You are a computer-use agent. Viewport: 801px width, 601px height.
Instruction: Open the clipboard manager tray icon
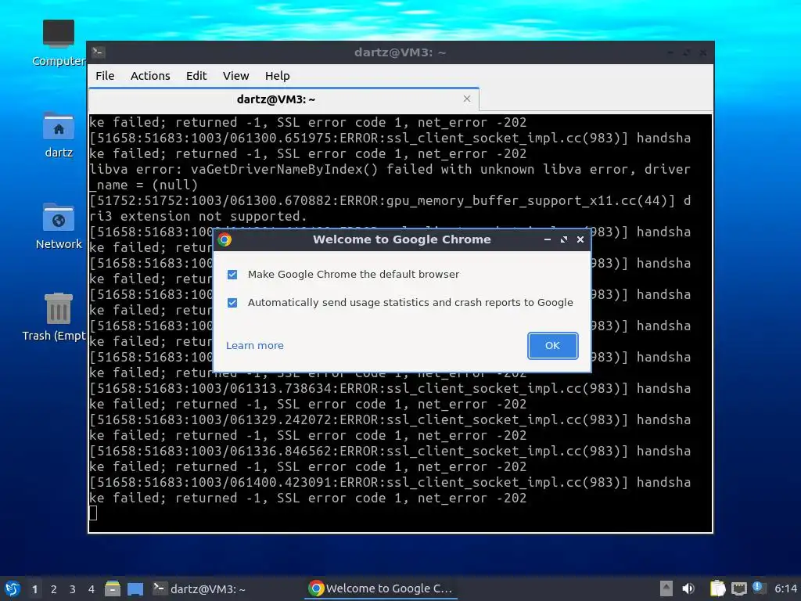[x=718, y=588]
